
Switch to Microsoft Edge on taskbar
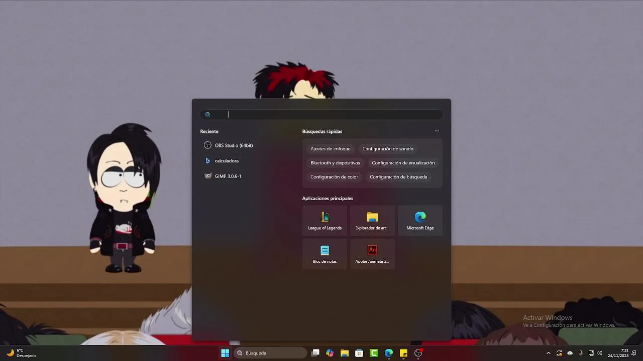(389, 353)
